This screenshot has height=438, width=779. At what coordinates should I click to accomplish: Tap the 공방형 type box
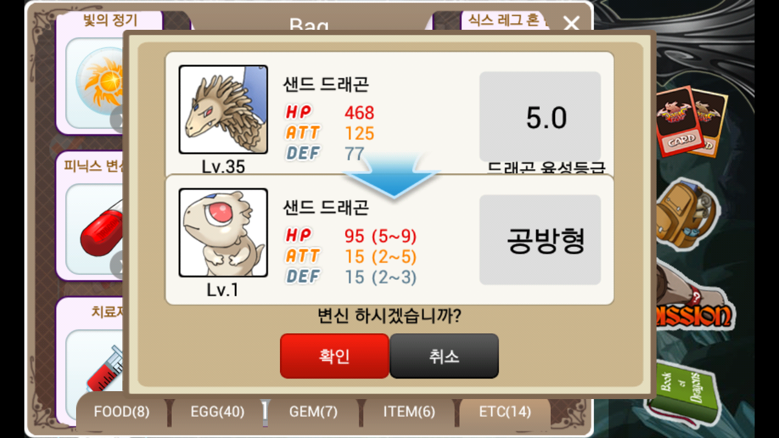point(540,240)
